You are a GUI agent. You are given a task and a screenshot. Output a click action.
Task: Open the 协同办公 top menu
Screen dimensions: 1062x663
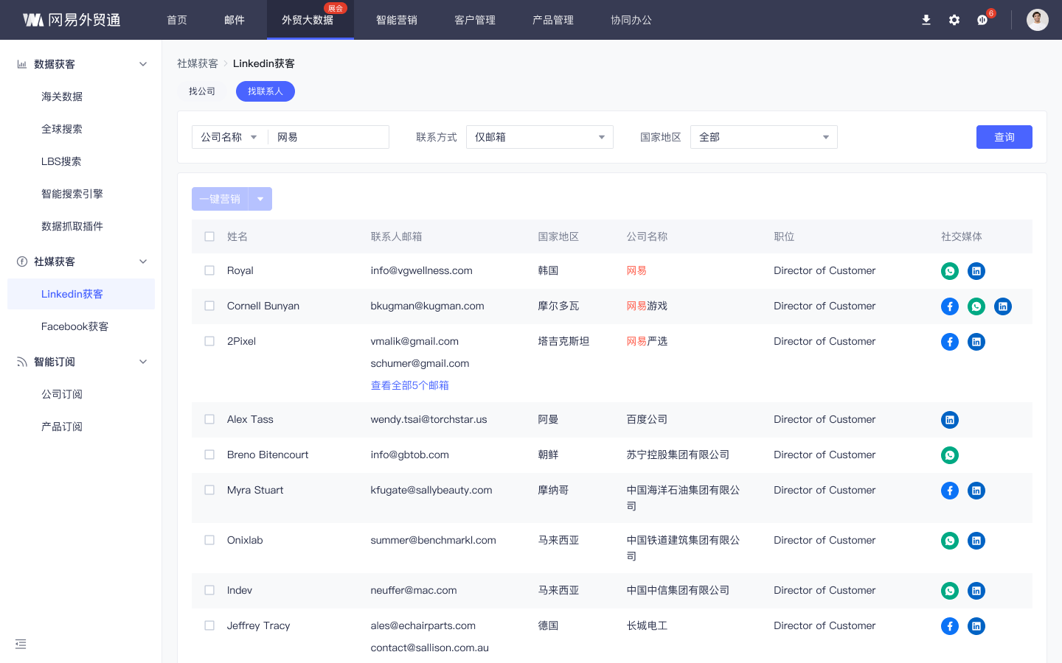pyautogui.click(x=631, y=20)
